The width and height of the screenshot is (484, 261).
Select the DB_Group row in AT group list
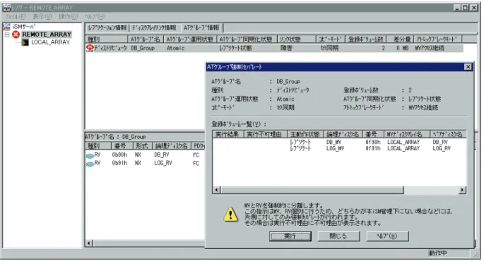click(x=274, y=48)
